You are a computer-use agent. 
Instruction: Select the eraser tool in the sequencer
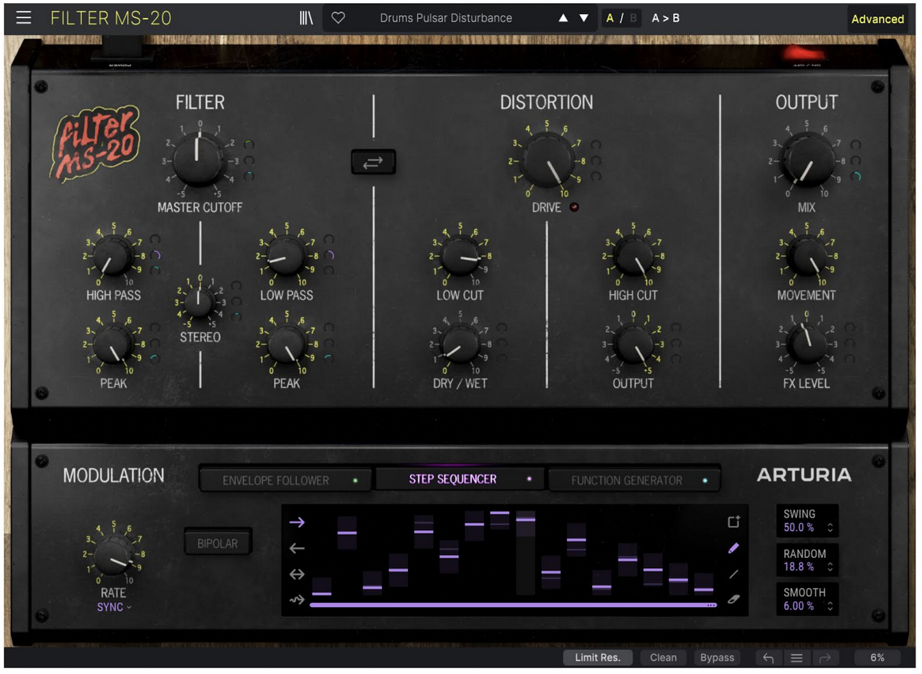tap(733, 599)
